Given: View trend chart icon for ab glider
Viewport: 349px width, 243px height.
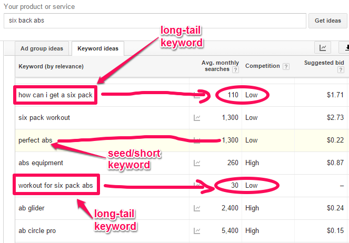Looking at the screenshot, I should pyautogui.click(x=197, y=208).
